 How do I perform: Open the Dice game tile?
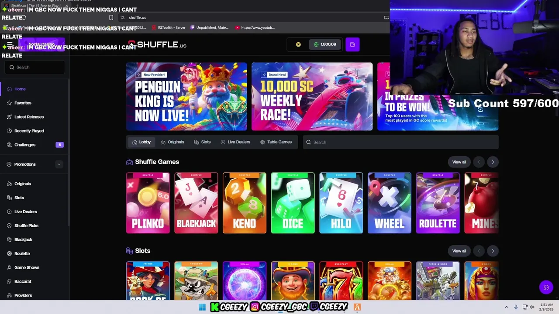[x=293, y=203]
